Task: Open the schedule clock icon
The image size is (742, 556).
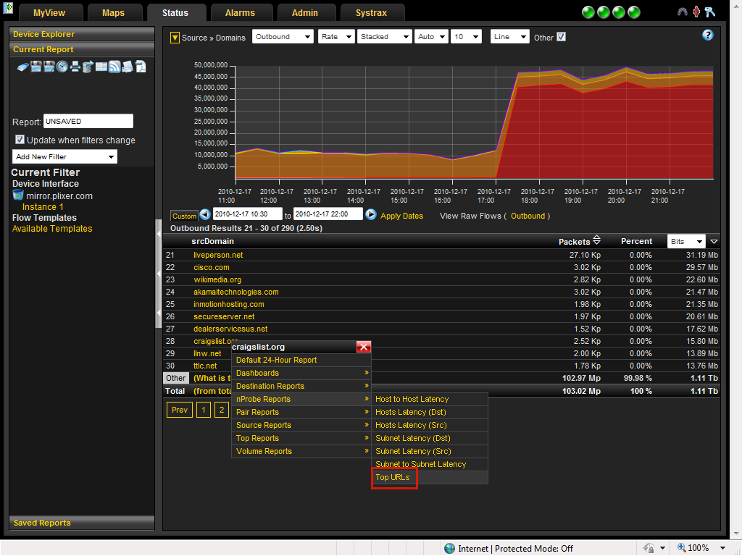Action: 62,67
